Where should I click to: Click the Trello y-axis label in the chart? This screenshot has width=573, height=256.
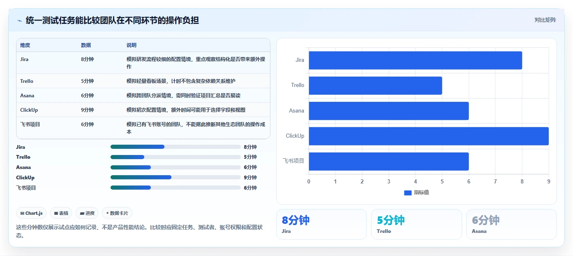point(298,85)
